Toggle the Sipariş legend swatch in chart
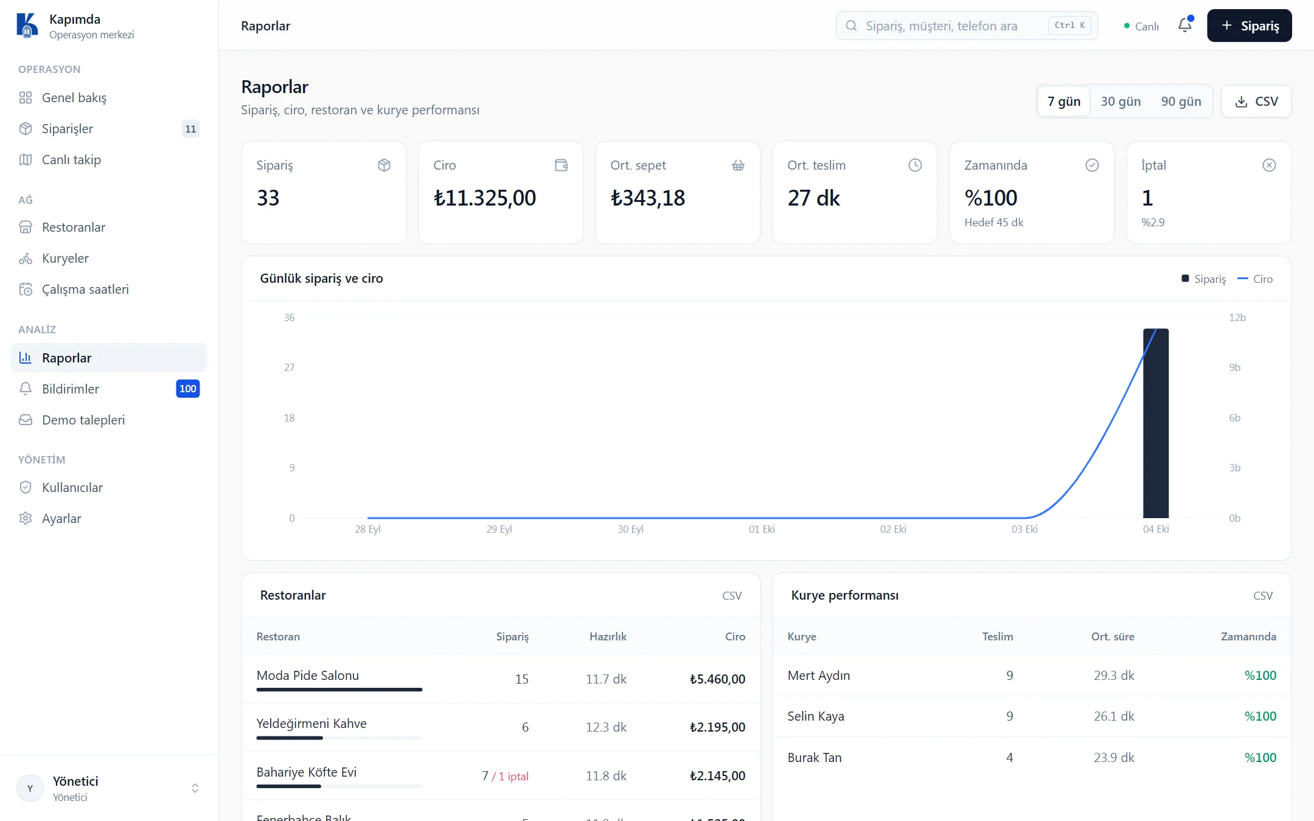The image size is (1314, 821). click(1185, 279)
